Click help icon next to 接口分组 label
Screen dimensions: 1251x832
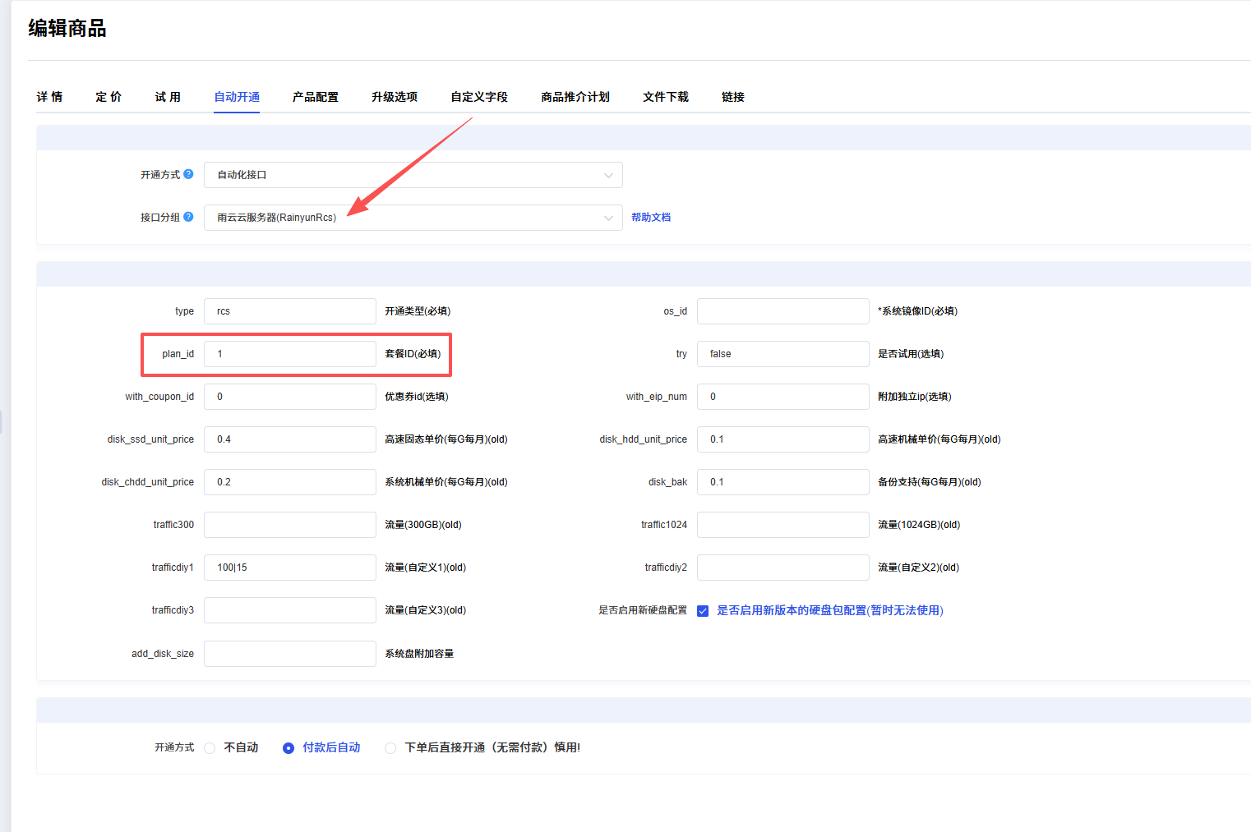click(188, 217)
